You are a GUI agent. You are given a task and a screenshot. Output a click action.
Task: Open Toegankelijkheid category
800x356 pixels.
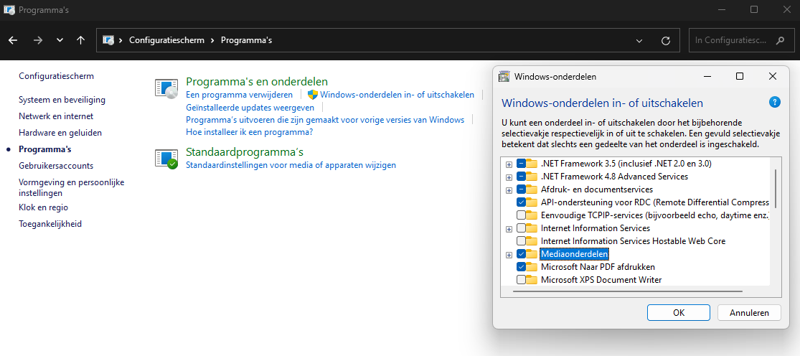pyautogui.click(x=50, y=224)
